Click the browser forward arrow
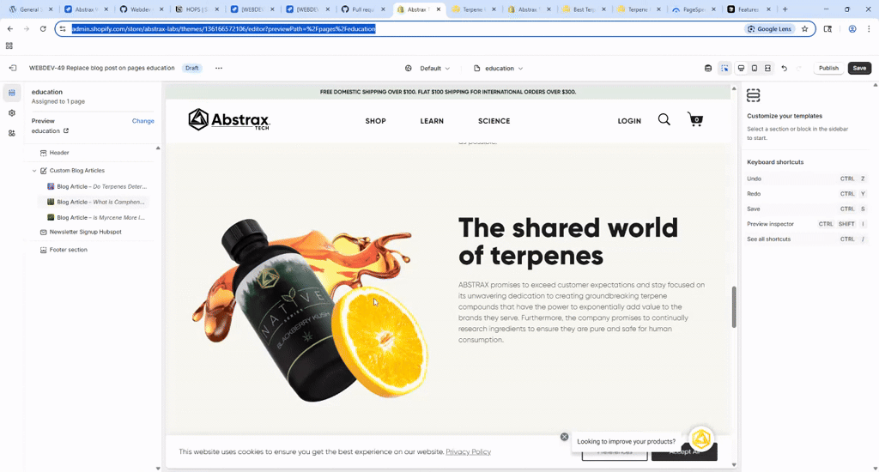 [x=26, y=28]
